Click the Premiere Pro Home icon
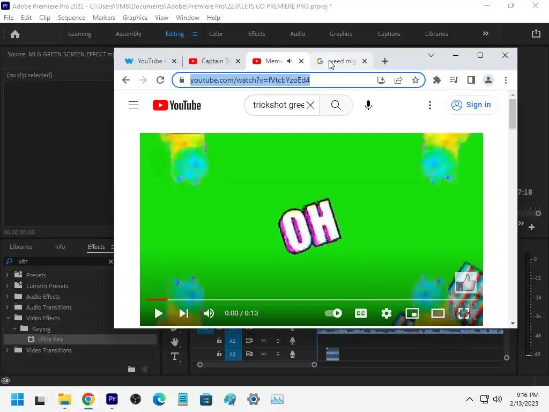Screen dimensions: 549x412 15,34
